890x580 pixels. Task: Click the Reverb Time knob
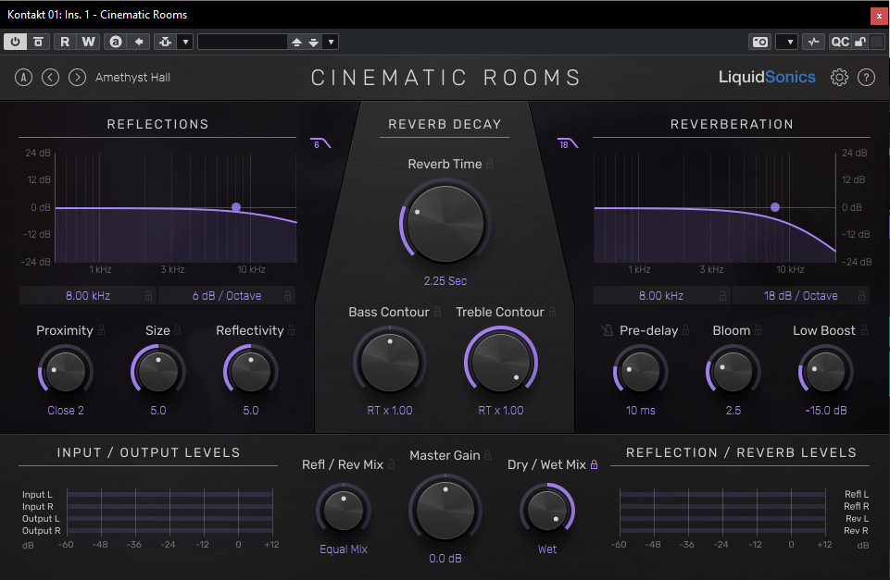pos(445,224)
